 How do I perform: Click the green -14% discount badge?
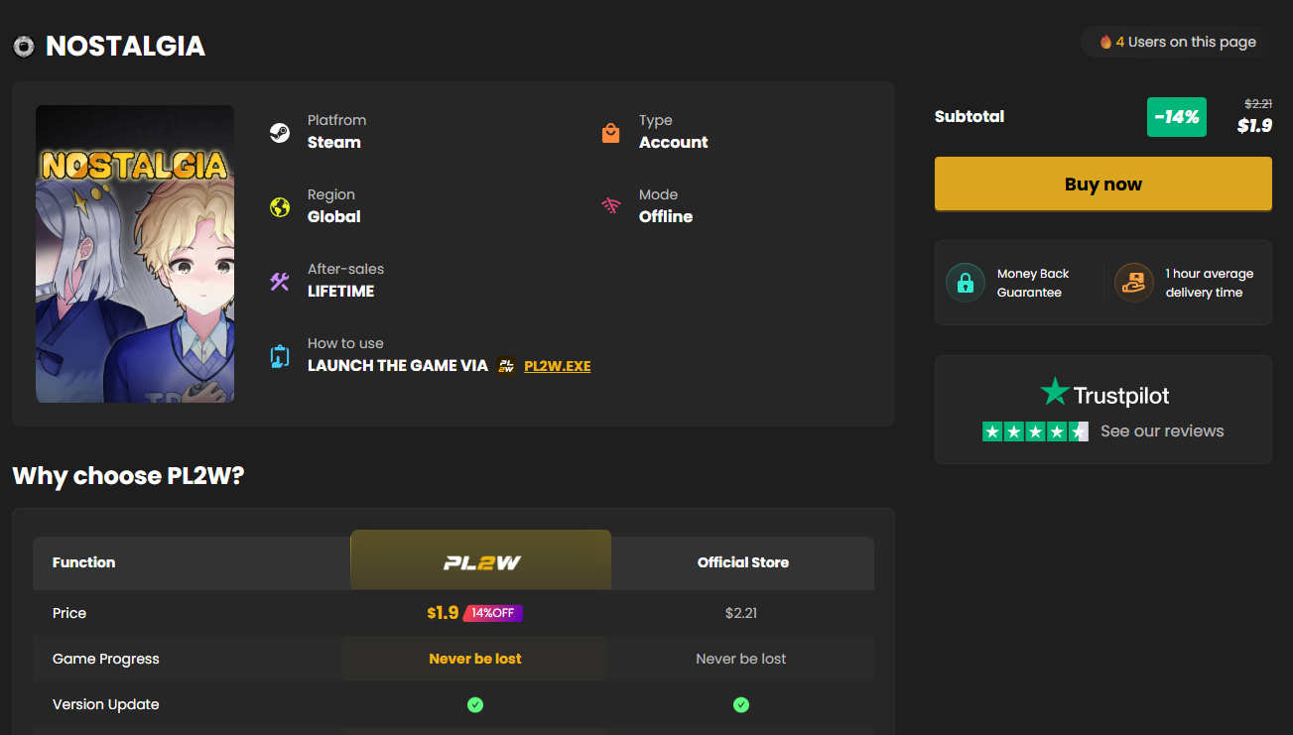click(x=1177, y=117)
